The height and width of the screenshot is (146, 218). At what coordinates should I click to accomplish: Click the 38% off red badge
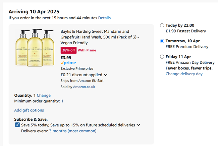pyautogui.click(x=68, y=50)
